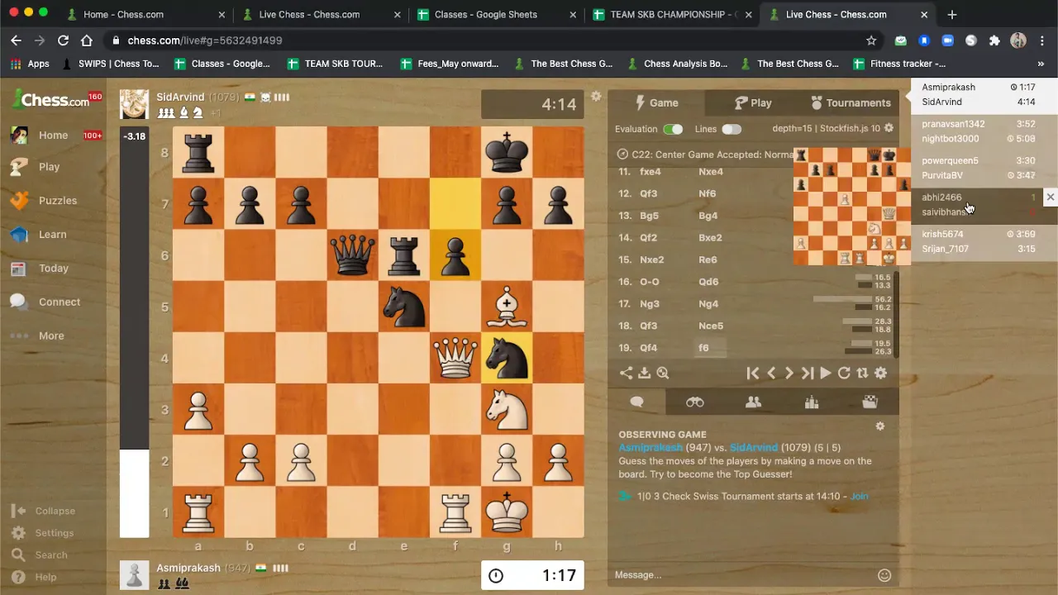Open the board archive tab
This screenshot has height=595, width=1058.
point(870,402)
